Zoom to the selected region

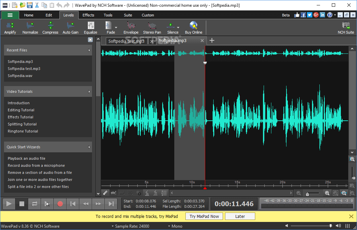click(x=336, y=193)
